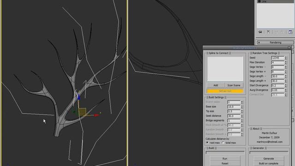Toggle the Pin Stack icon
This screenshot has height=166, width=295.
tap(260, 32)
